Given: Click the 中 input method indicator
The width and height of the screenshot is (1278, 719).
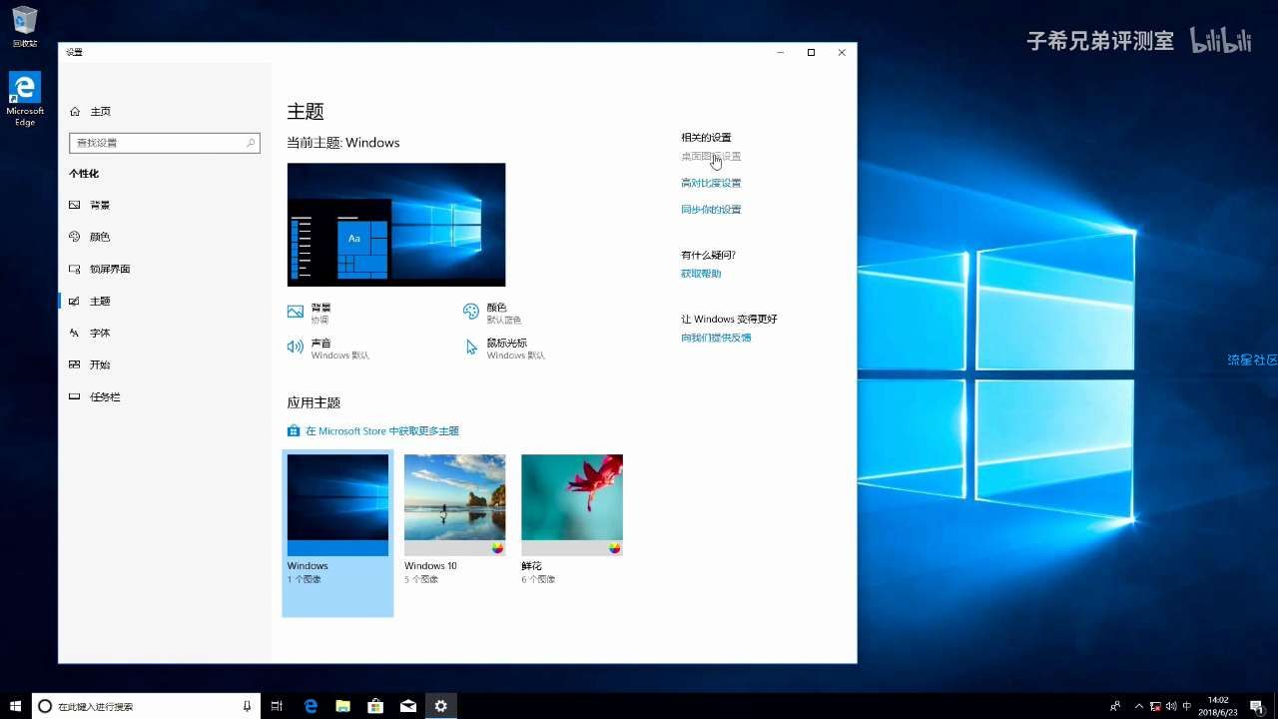Looking at the screenshot, I should click(1186, 706).
